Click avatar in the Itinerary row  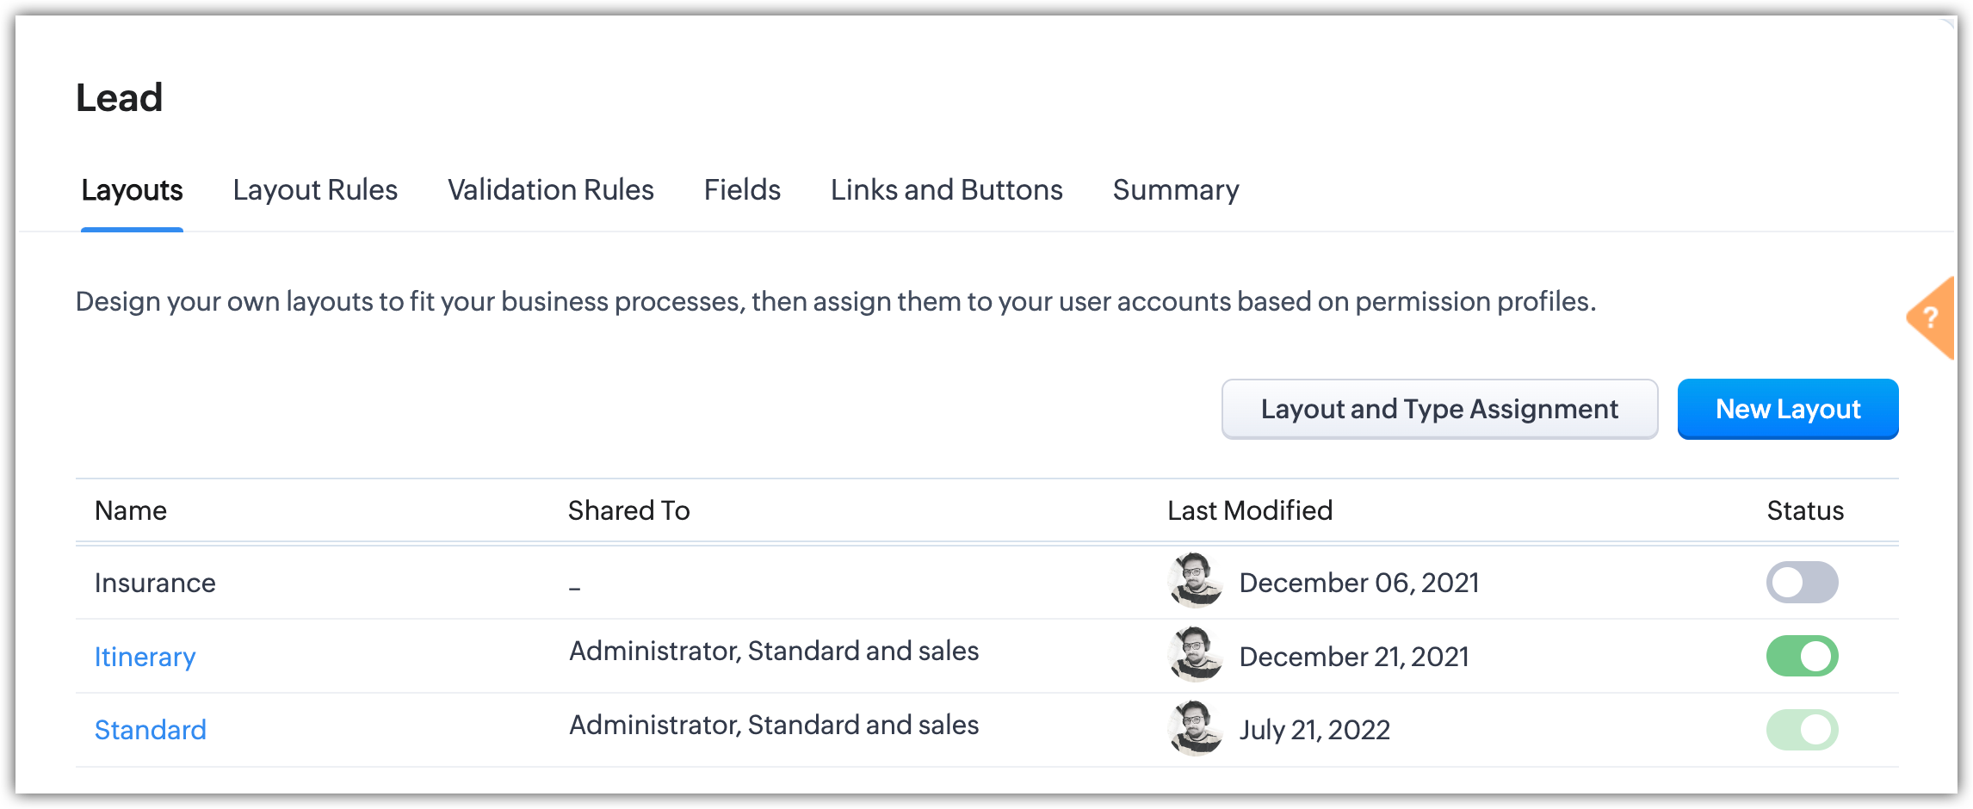[1196, 655]
